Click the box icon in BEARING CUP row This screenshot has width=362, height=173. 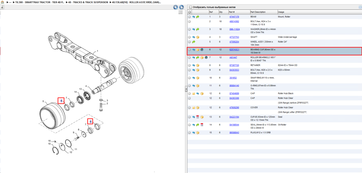coord(198,50)
